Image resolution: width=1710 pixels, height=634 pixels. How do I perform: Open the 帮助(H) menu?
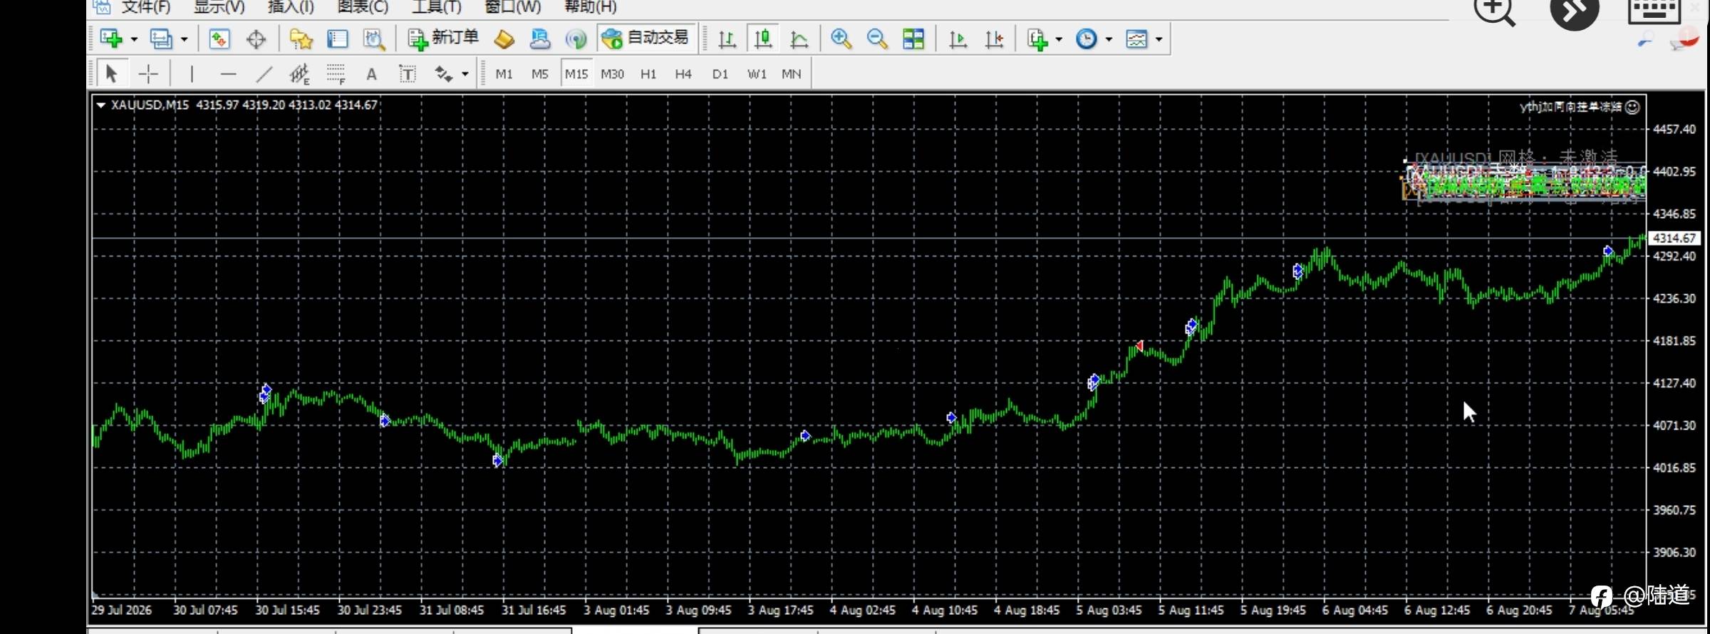pos(590,7)
